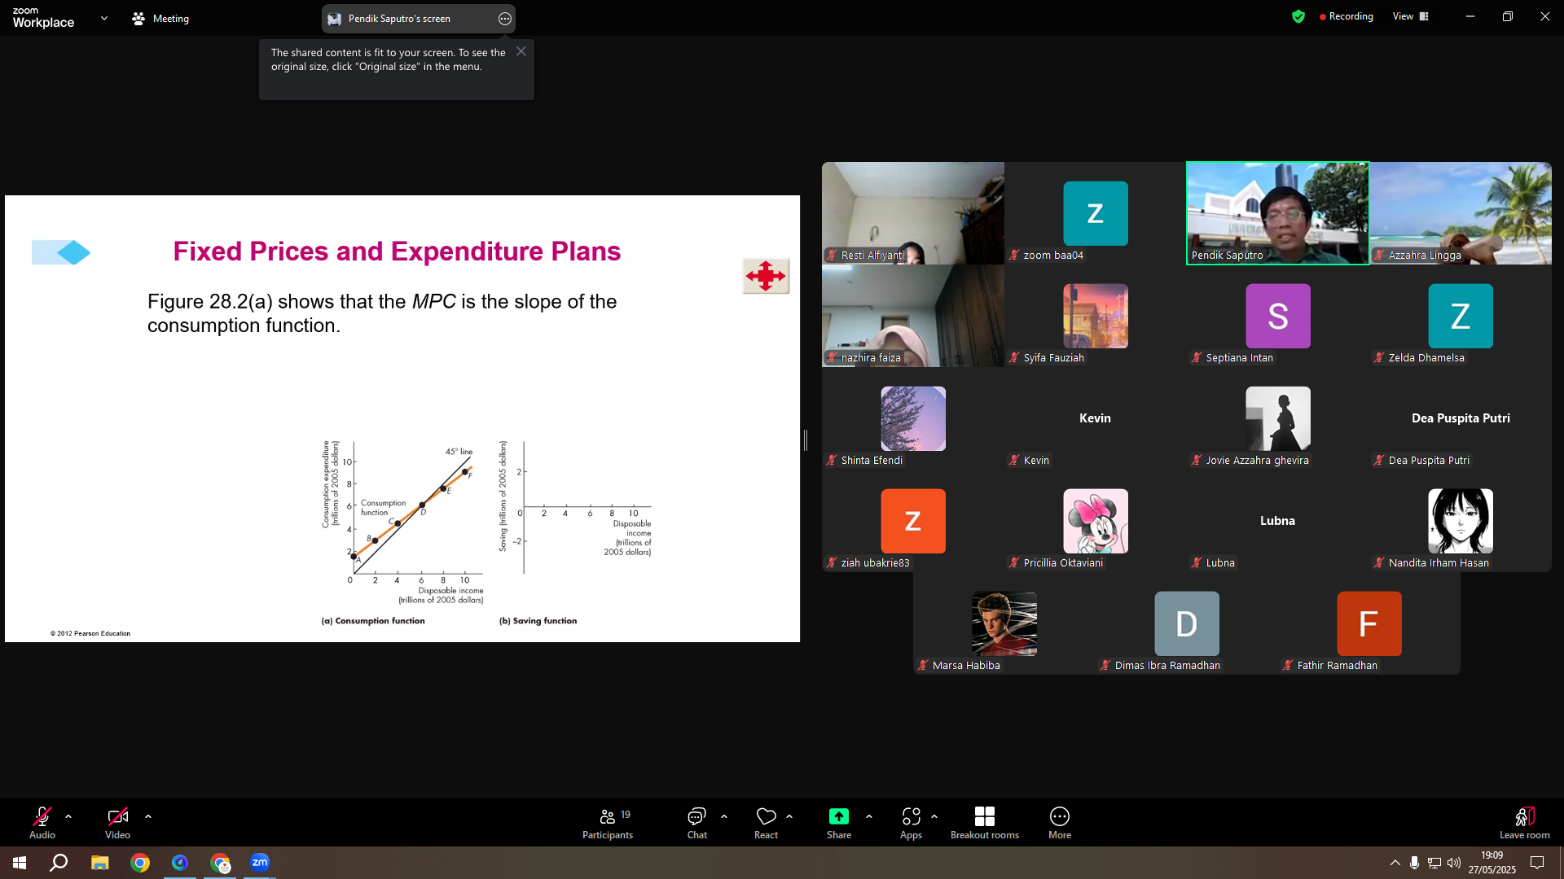Click the system tray volume icon

pos(1454,863)
